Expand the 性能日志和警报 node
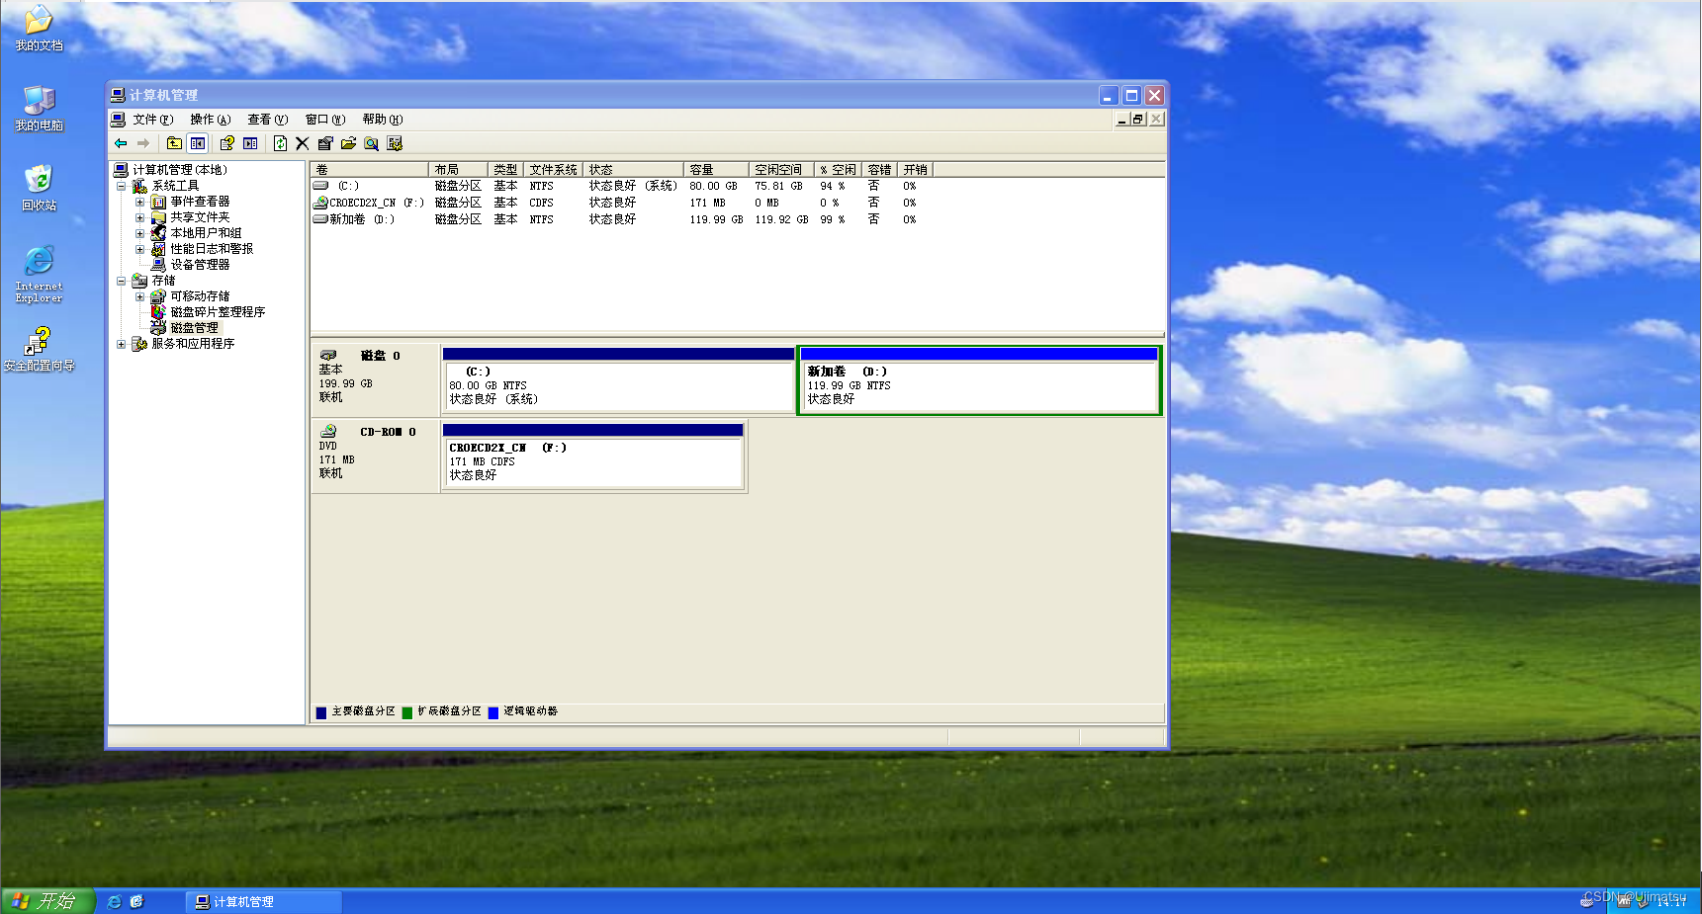 click(139, 249)
